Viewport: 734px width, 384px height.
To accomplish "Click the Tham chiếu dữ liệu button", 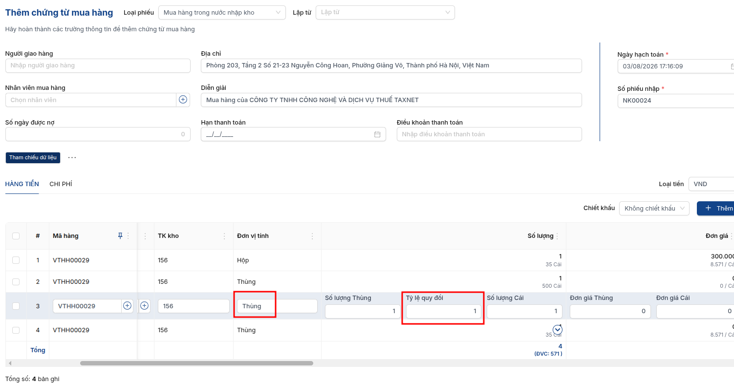I will click(x=33, y=157).
